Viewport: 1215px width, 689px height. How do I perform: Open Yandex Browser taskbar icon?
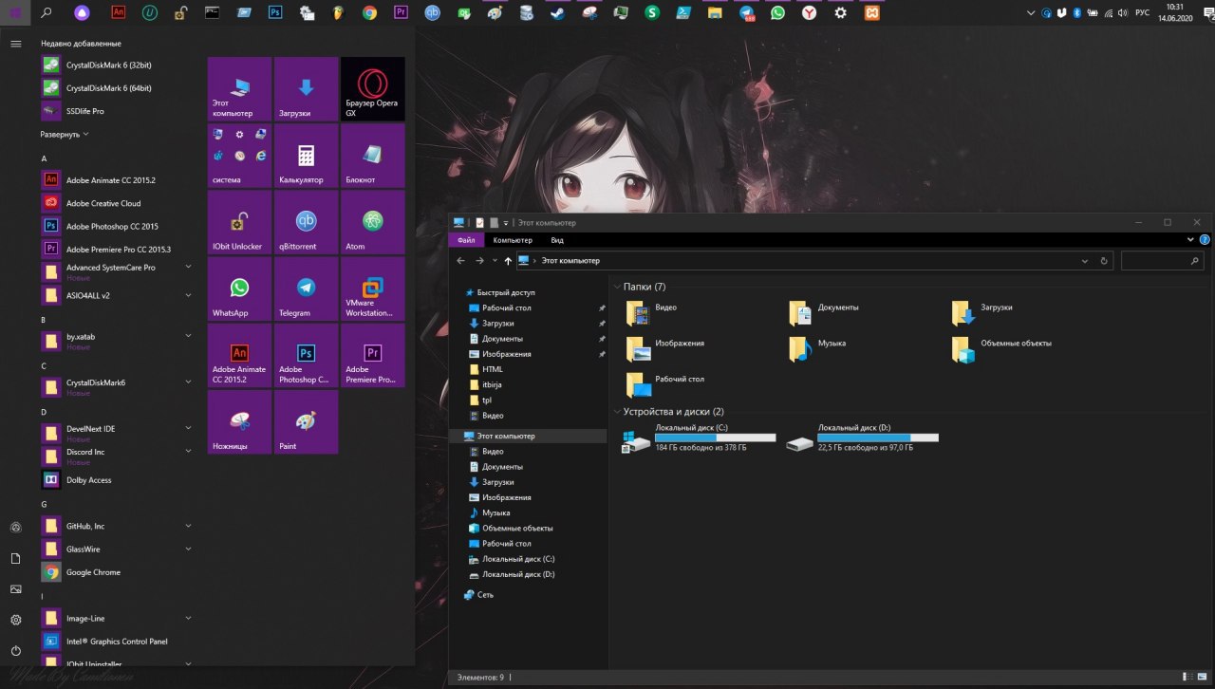(x=809, y=13)
